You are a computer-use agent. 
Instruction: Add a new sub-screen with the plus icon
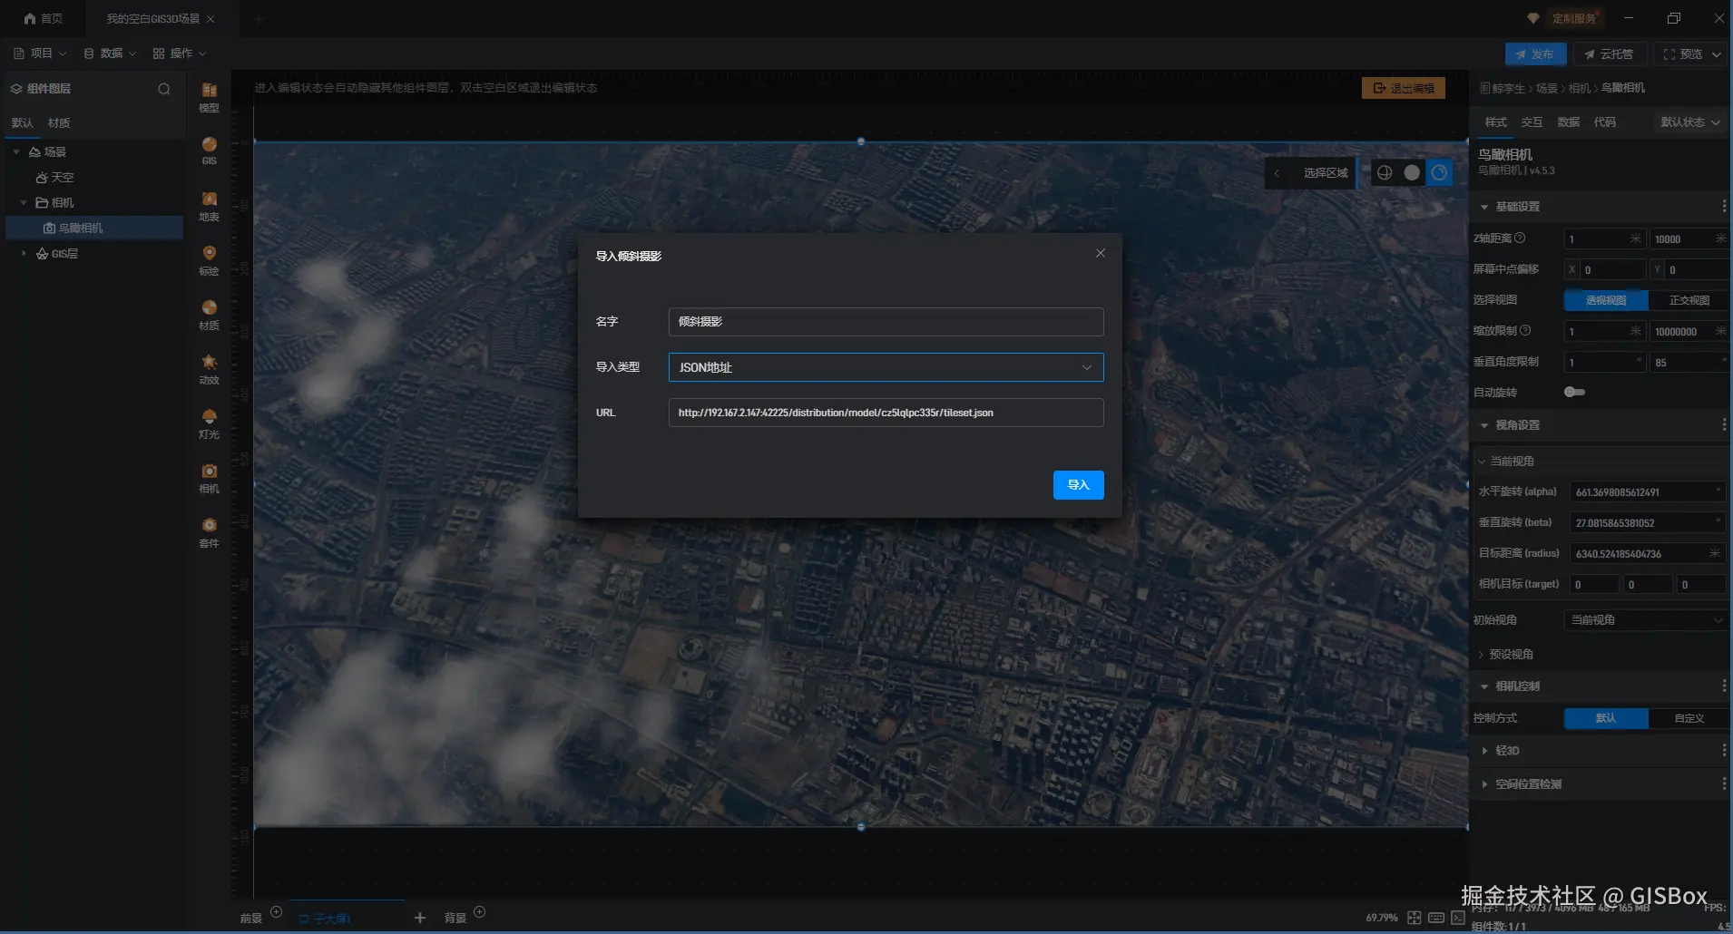[x=419, y=918]
